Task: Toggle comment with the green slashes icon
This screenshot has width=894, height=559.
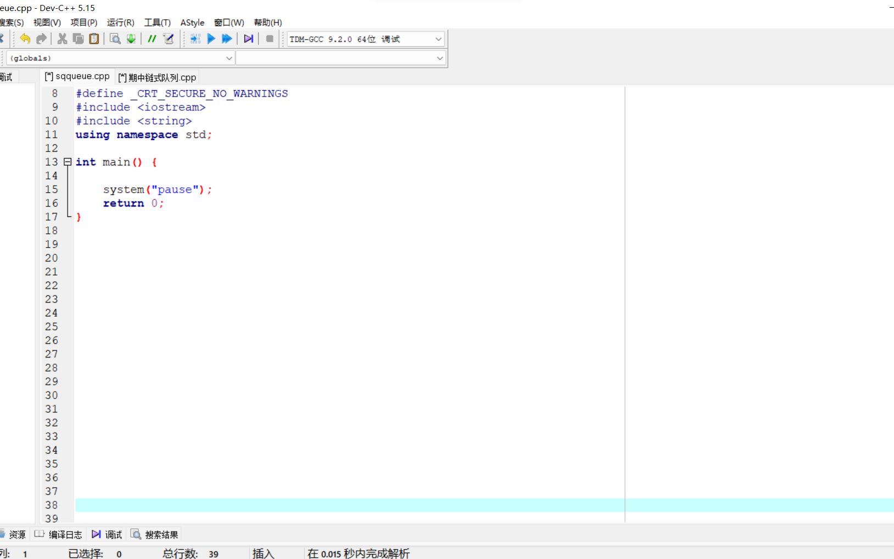Action: tap(152, 38)
